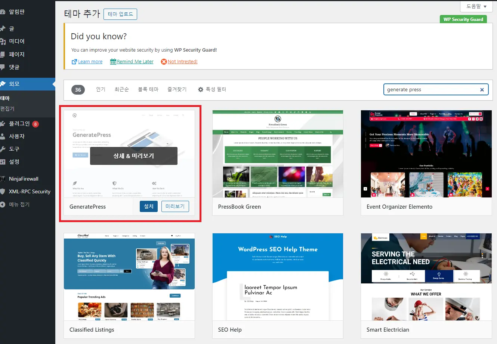Click the Event Organizer Elemento theme name
The width and height of the screenshot is (497, 344).
tap(399, 207)
